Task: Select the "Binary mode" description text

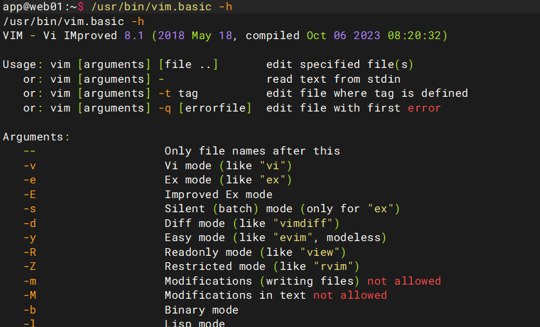Action: click(201, 310)
